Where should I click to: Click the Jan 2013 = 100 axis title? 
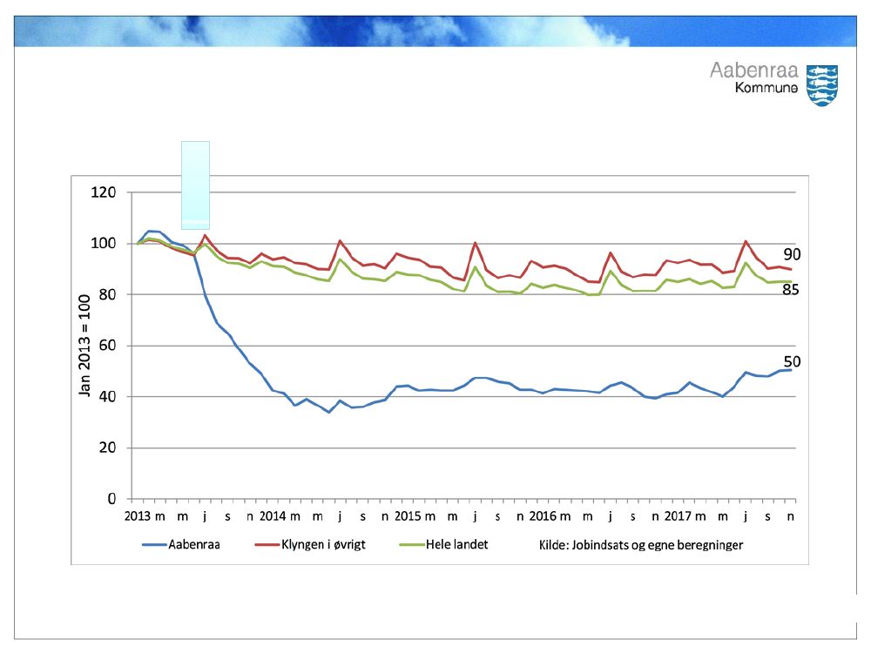click(84, 346)
